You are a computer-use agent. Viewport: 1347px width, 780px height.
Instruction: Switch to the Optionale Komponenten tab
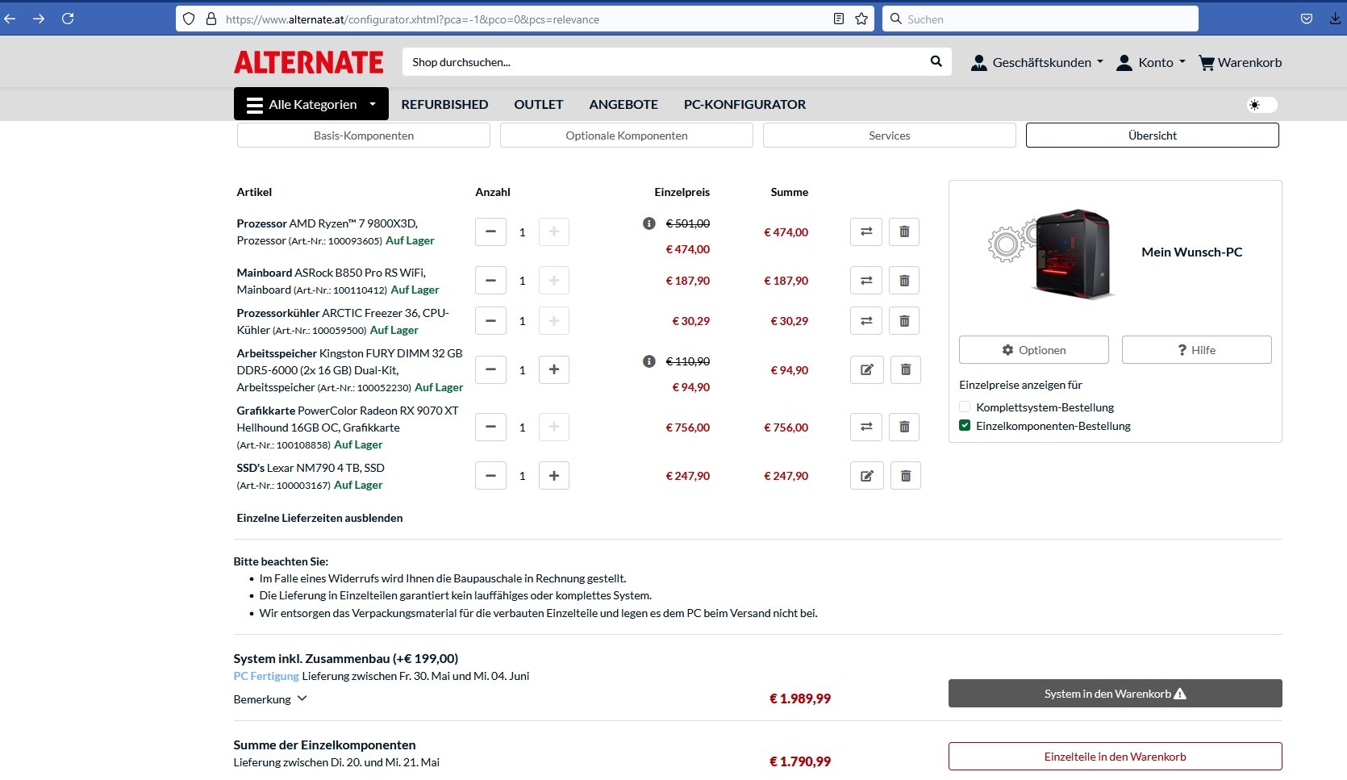point(627,136)
